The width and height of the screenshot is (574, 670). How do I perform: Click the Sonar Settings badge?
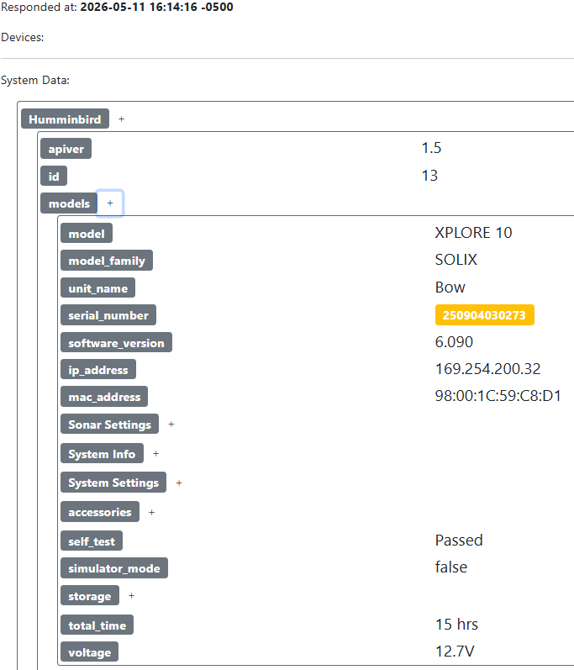tap(109, 424)
